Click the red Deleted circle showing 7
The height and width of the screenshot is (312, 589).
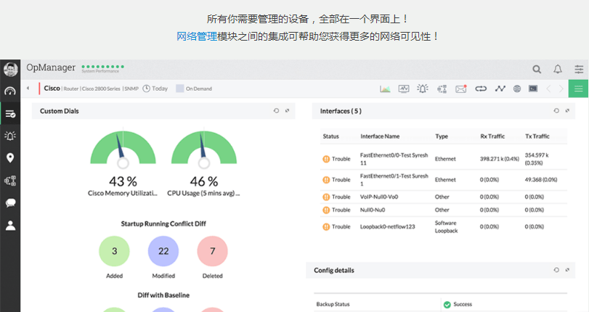pos(213,251)
